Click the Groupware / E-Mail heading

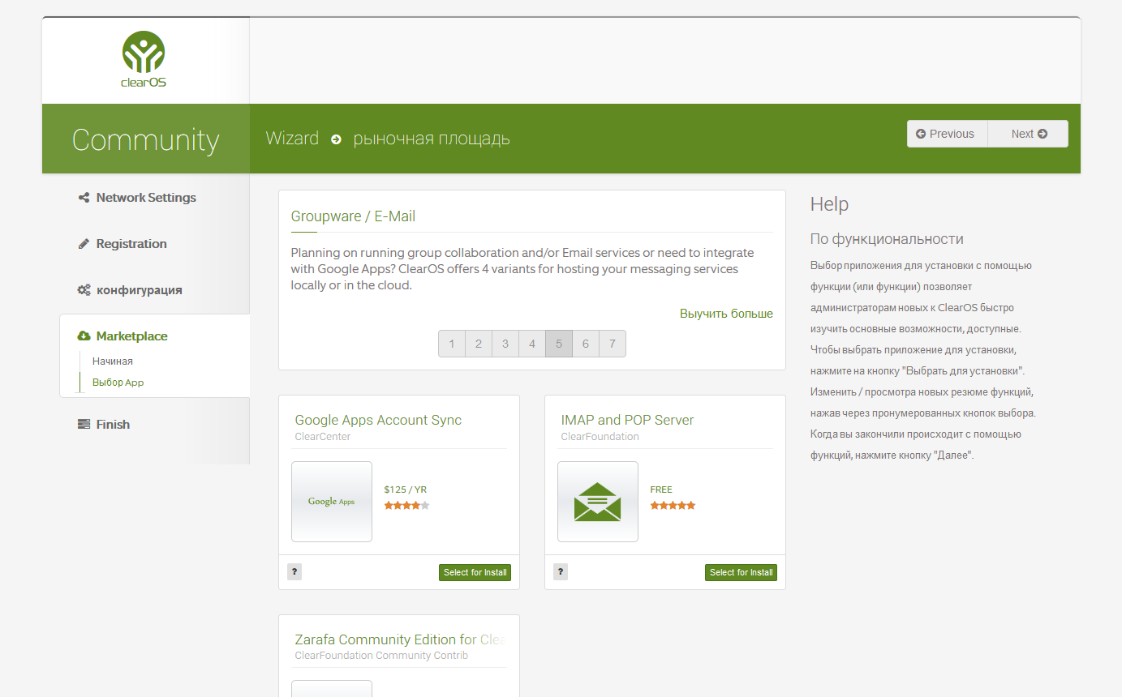[x=353, y=216]
